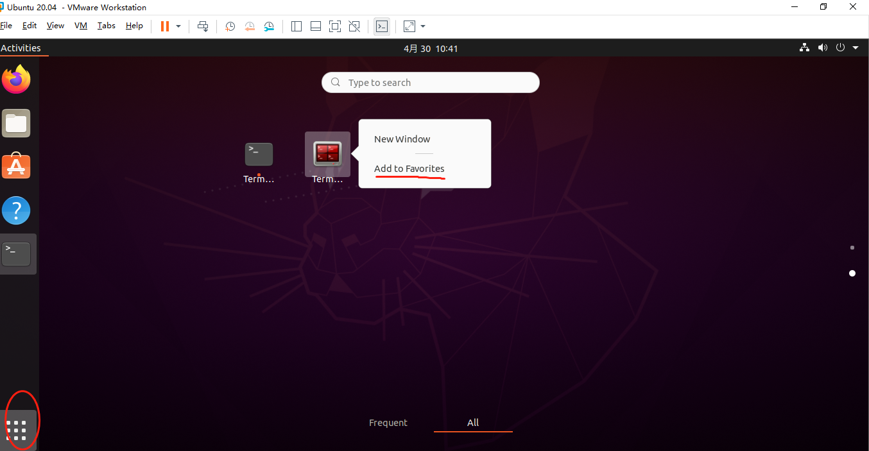The image size is (869, 451).
Task: Open the VMware File menu
Action: (x=6, y=26)
